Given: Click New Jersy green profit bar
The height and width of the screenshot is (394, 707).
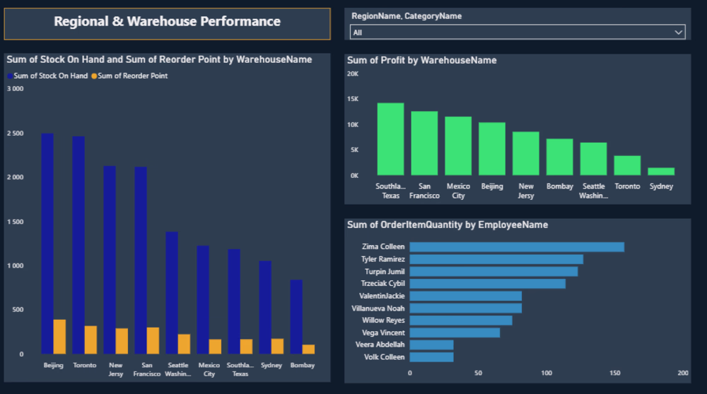Looking at the screenshot, I should click(526, 153).
